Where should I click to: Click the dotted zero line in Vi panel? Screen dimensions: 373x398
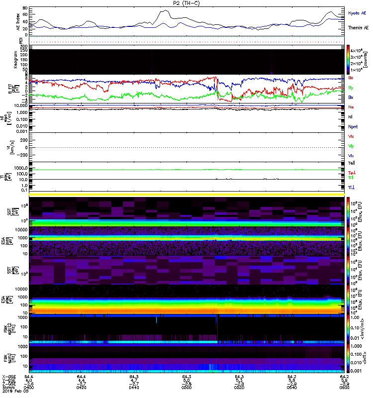coord(186,147)
